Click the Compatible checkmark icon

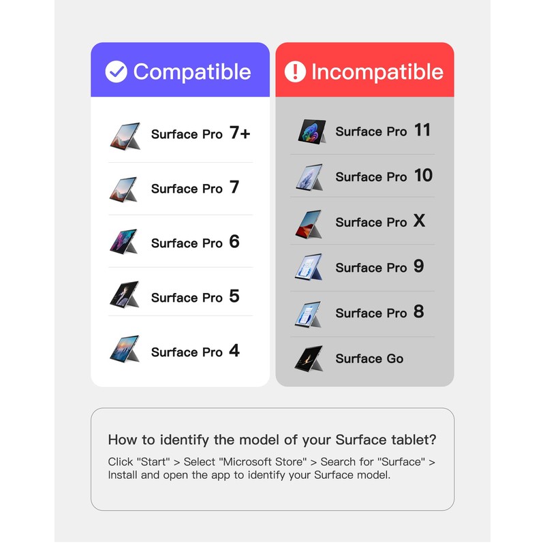[x=116, y=72]
